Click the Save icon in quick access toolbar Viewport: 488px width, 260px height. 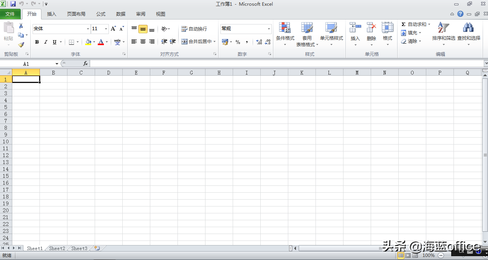tap(13, 4)
